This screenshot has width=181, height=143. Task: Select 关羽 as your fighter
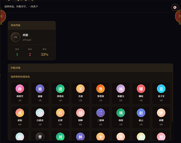tap(80, 89)
